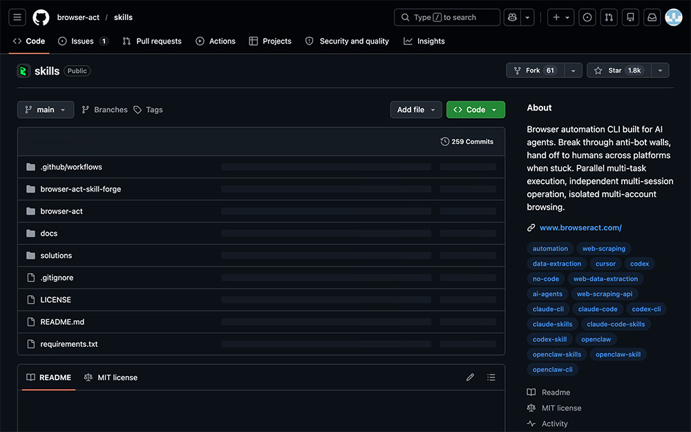Image resolution: width=691 pixels, height=432 pixels.
Task: Open notifications inbox icon
Action: click(x=652, y=17)
